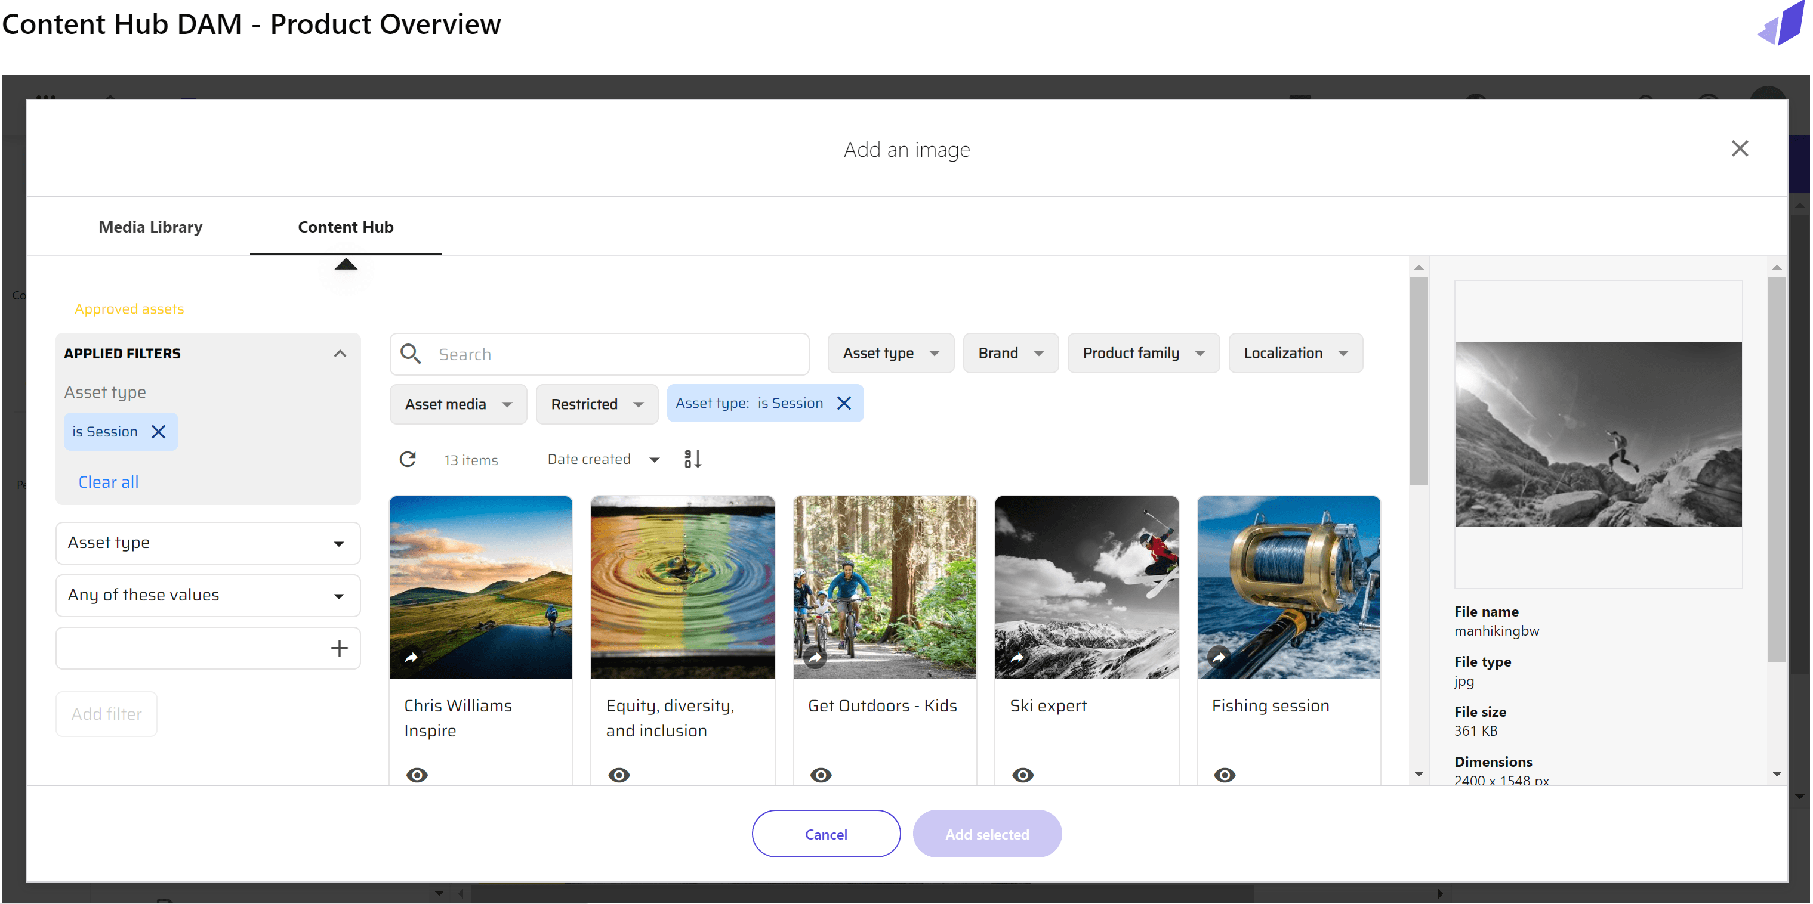Preview Get Outdoors - Kids via eye icon
The width and height of the screenshot is (1813, 904).
point(821,775)
